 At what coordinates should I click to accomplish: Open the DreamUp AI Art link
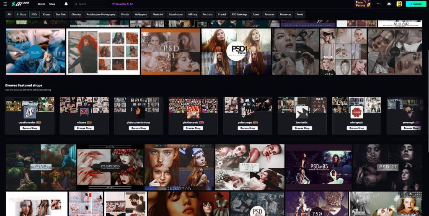click(123, 4)
